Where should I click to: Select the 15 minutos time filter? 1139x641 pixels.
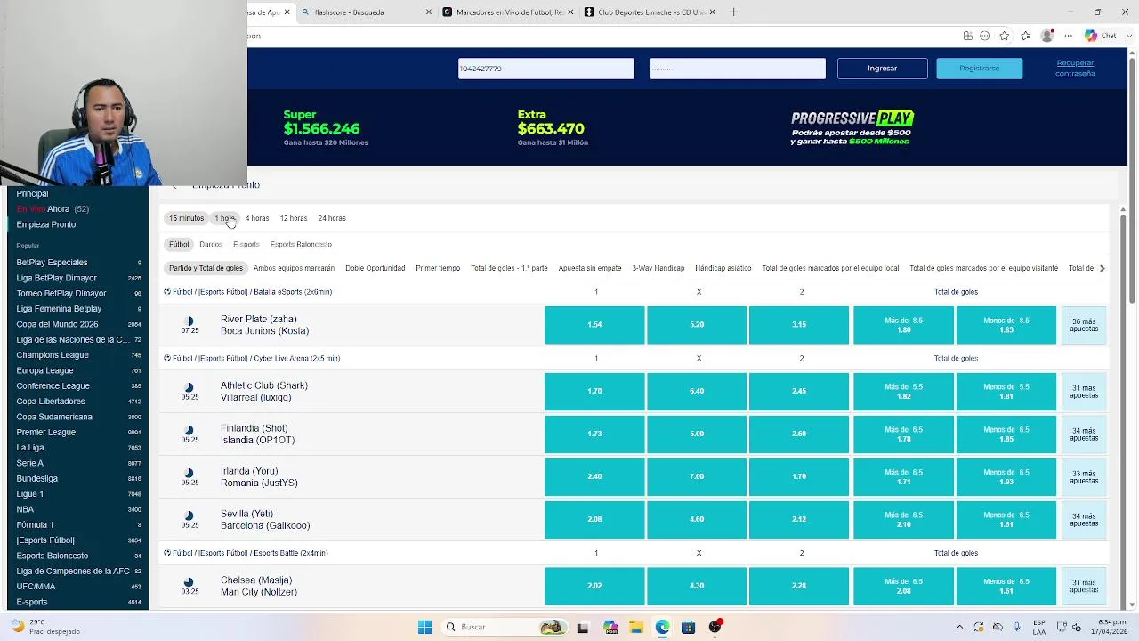pyautogui.click(x=186, y=218)
